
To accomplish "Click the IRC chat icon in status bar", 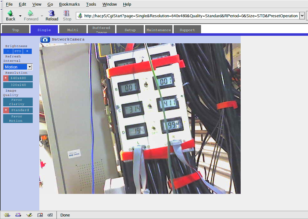I will coord(50,215).
